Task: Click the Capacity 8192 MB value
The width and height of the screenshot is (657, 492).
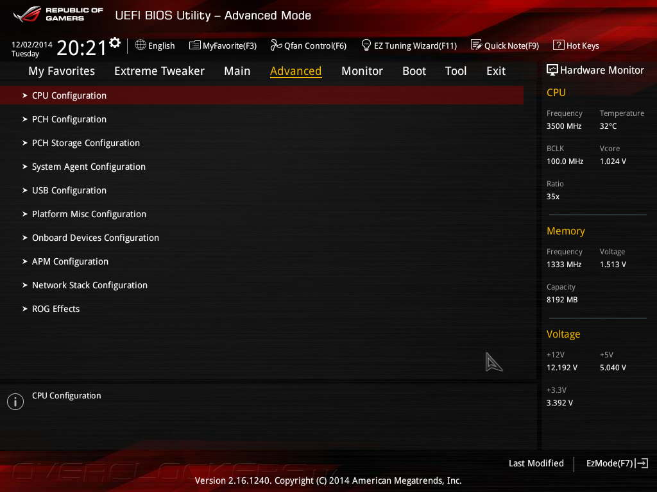Action: point(562,300)
